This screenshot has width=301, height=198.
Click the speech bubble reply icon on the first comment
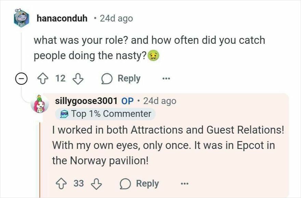tap(106, 78)
